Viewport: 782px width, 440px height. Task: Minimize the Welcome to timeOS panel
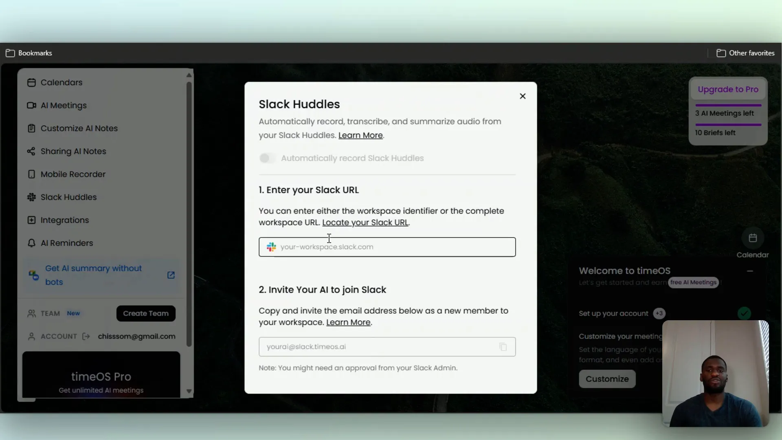coord(750,271)
